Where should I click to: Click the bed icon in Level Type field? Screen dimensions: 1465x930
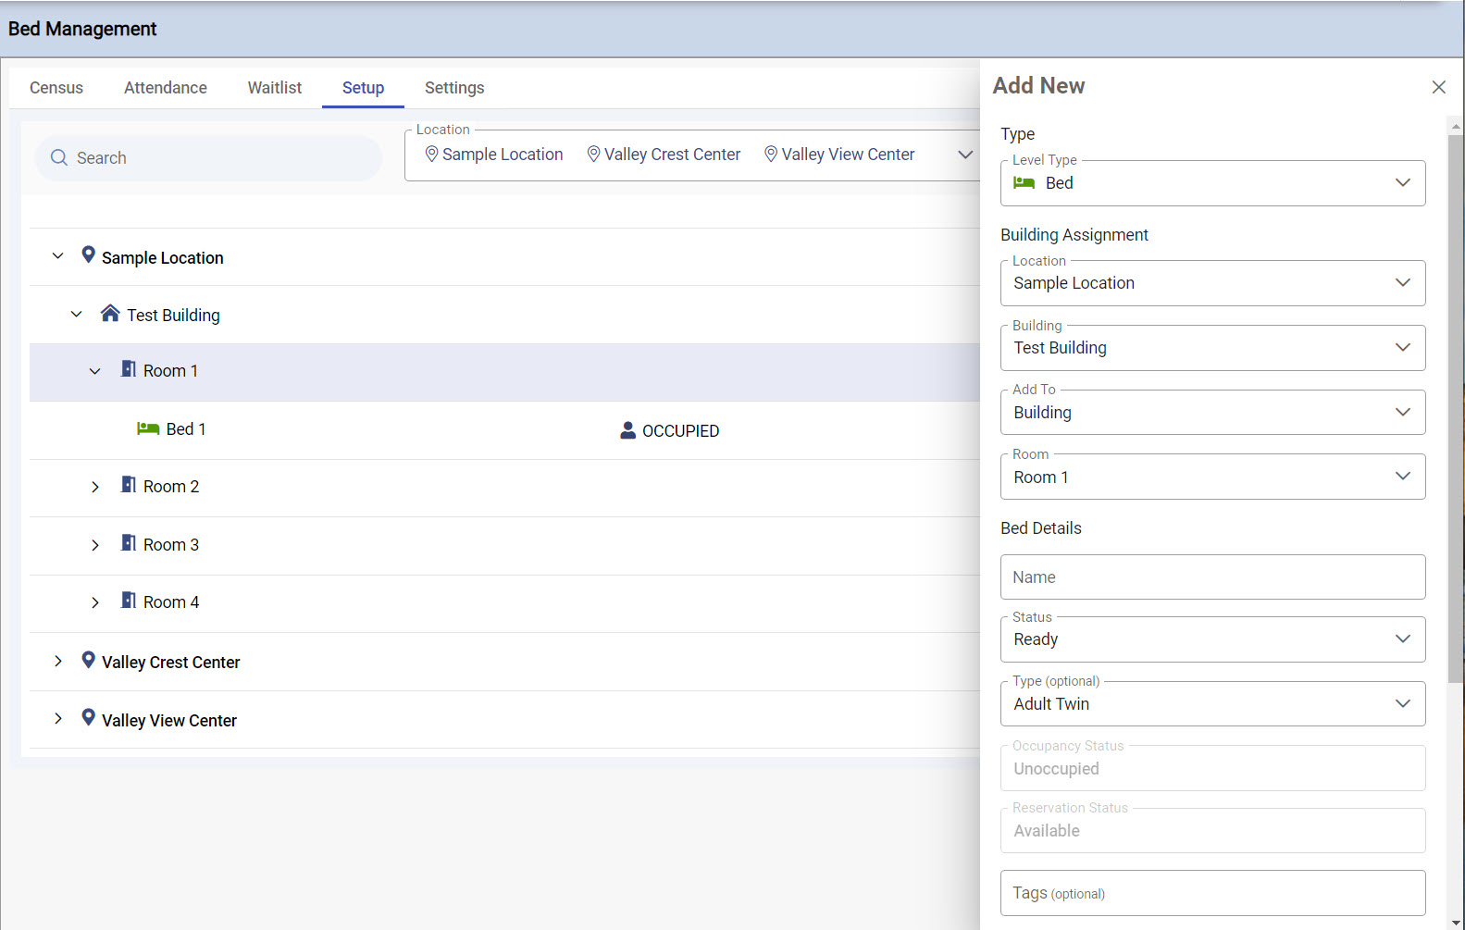coord(1024,183)
